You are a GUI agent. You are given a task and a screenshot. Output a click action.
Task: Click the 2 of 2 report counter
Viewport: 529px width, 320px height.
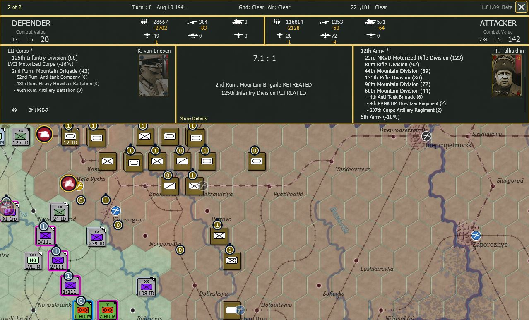tap(14, 7)
